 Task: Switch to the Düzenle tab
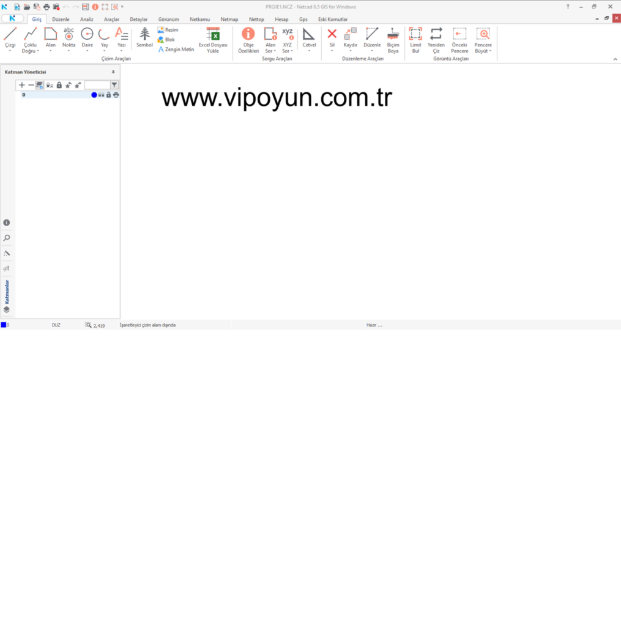[61, 19]
